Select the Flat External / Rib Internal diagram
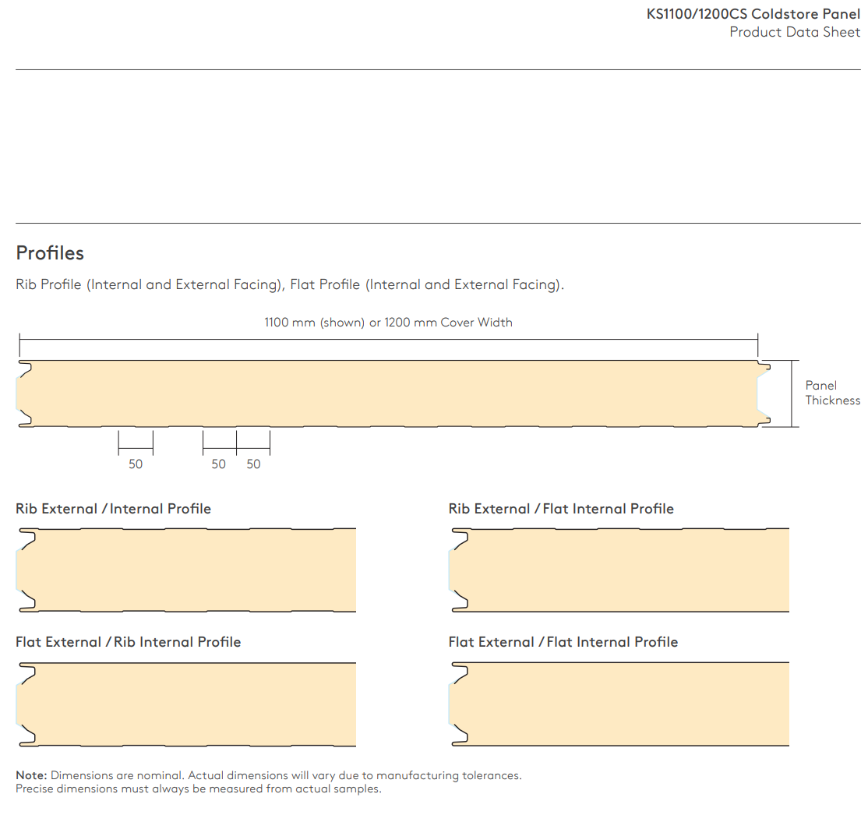The height and width of the screenshot is (815, 868). click(x=187, y=704)
